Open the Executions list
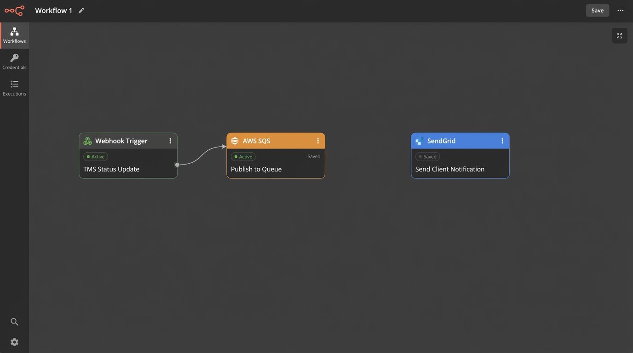The image size is (633, 353). [14, 88]
